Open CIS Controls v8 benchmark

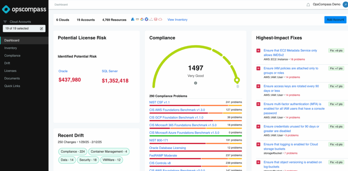point(160,163)
